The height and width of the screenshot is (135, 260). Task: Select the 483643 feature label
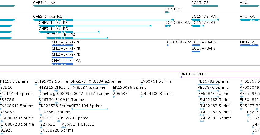47,118
